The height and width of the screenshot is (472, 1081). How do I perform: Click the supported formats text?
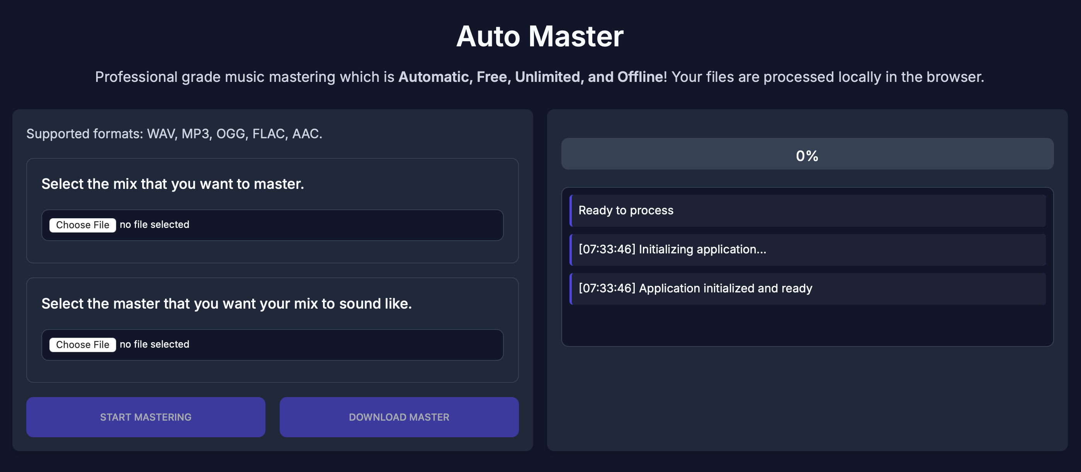coord(173,134)
